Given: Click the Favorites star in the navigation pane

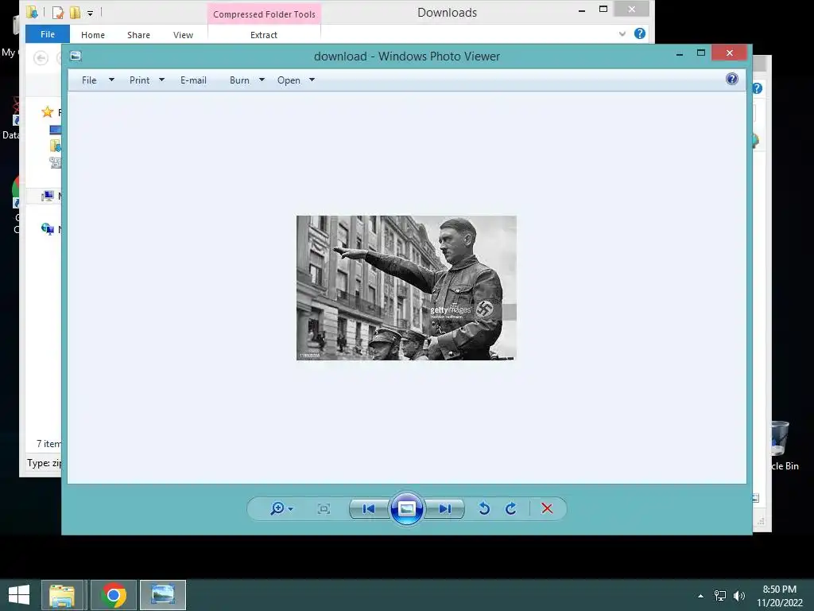Looking at the screenshot, I should (x=47, y=111).
